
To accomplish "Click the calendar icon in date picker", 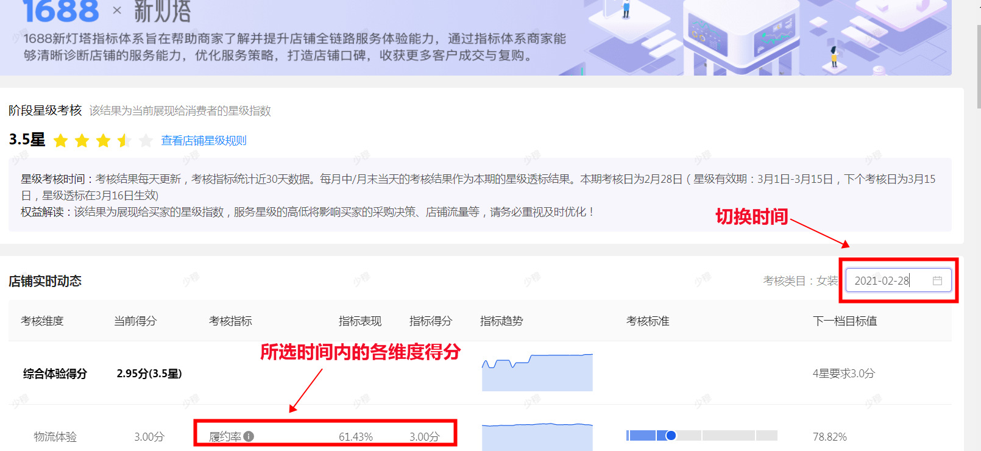I will coord(937,280).
